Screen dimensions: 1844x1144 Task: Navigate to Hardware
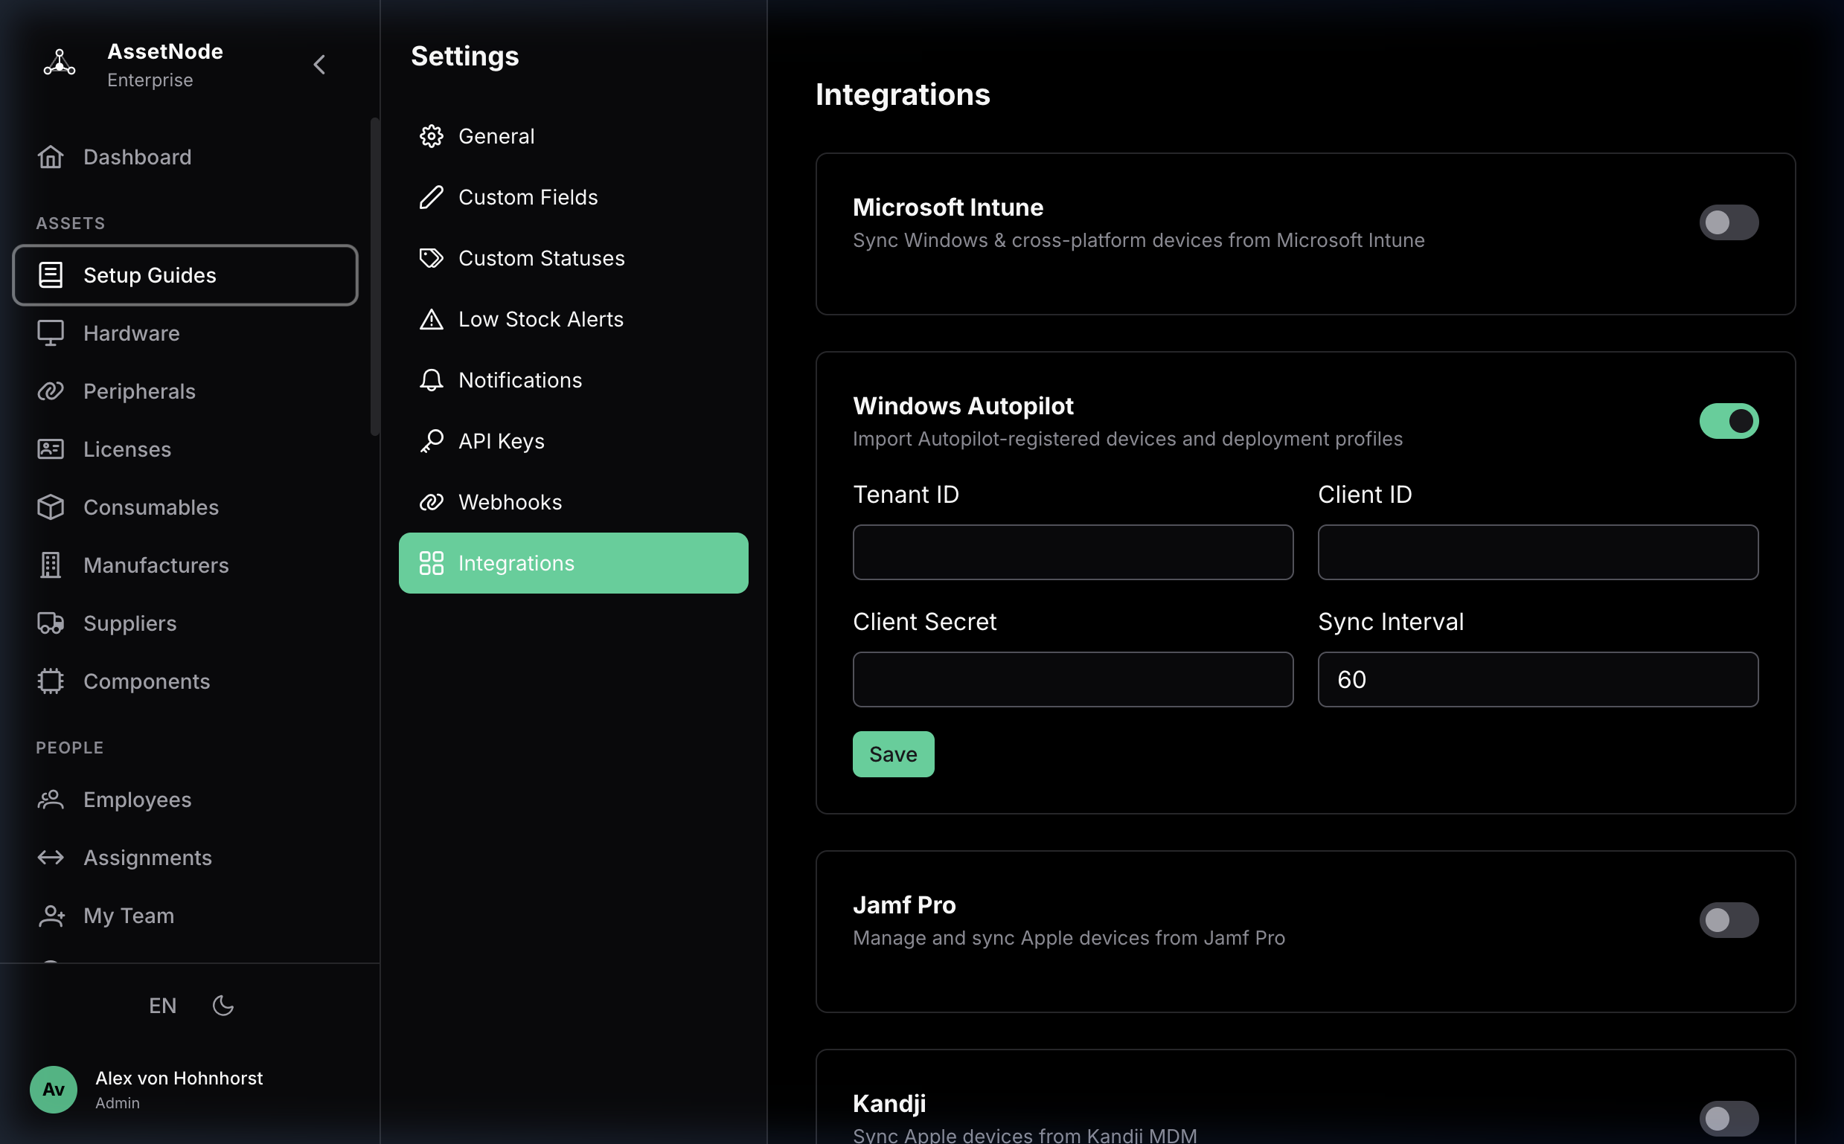(x=185, y=333)
